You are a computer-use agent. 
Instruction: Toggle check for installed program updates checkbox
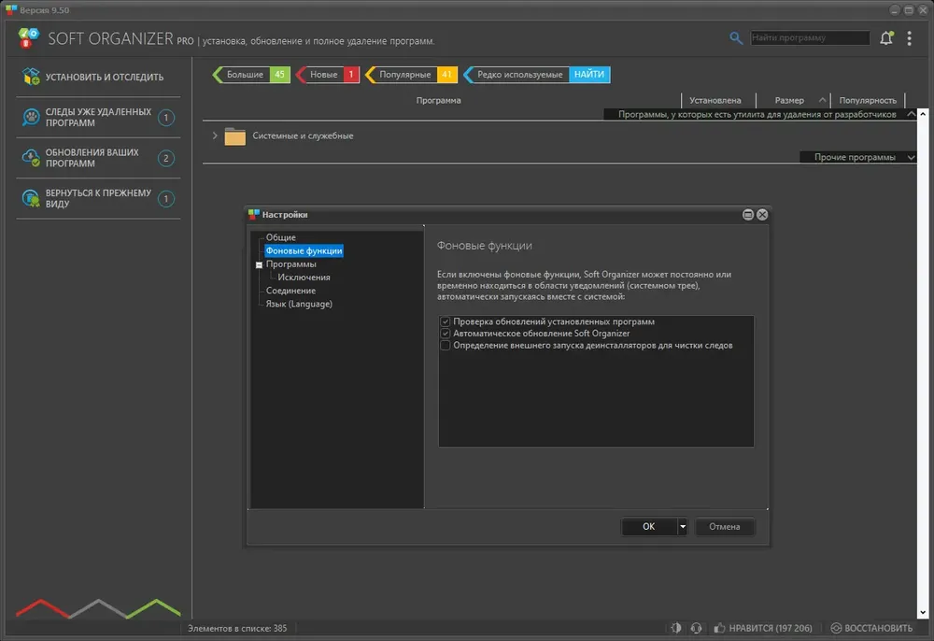pos(445,321)
